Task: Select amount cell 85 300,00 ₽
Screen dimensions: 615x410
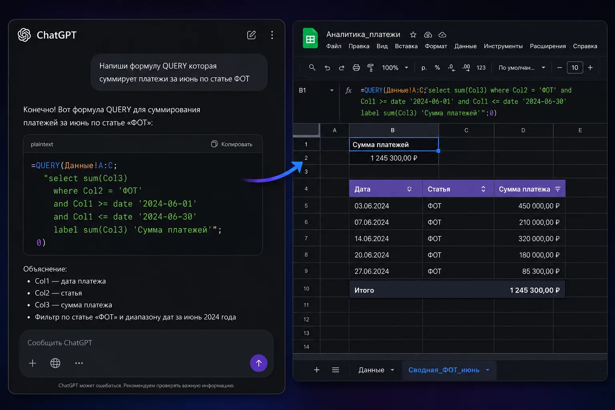Action: [530, 271]
